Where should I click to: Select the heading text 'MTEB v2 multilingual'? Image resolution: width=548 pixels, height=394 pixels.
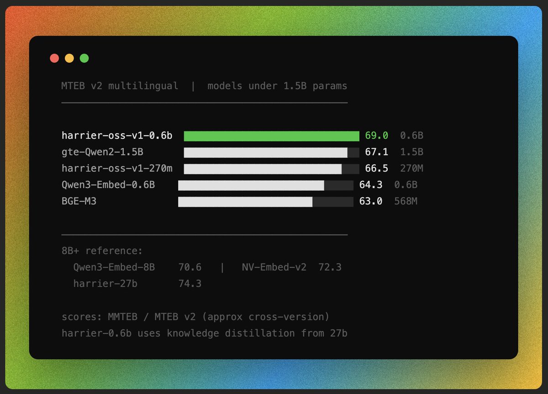click(120, 86)
